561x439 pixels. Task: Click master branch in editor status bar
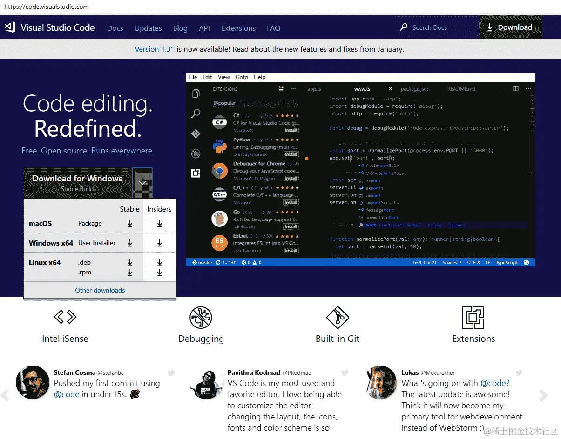pos(202,263)
